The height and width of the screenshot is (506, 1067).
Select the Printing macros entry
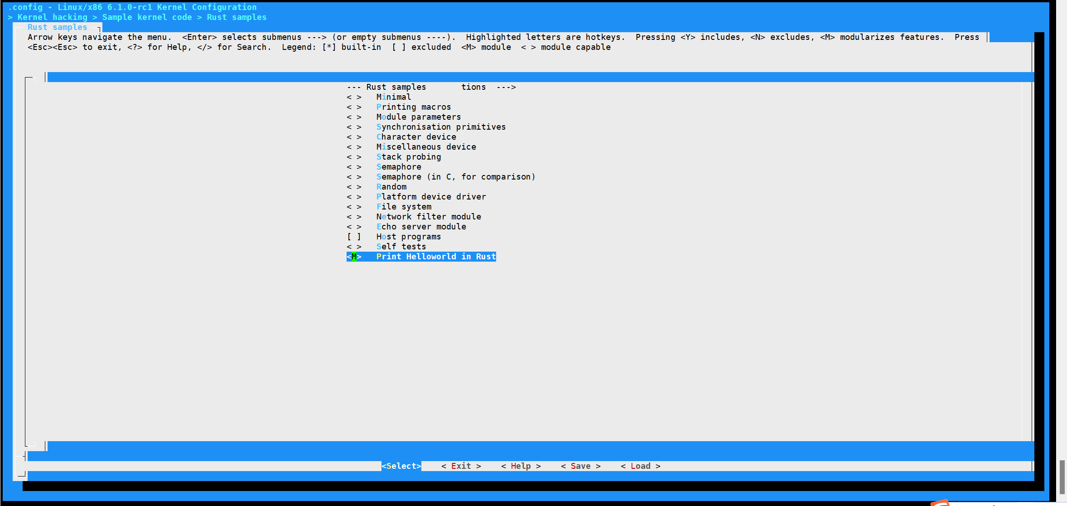point(413,107)
